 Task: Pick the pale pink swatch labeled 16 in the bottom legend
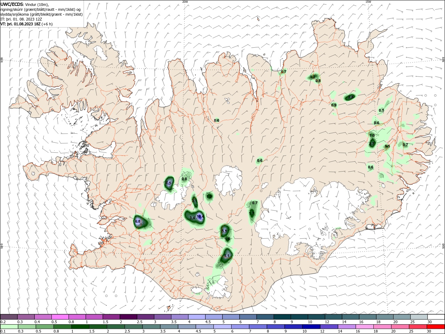pos(364,327)
